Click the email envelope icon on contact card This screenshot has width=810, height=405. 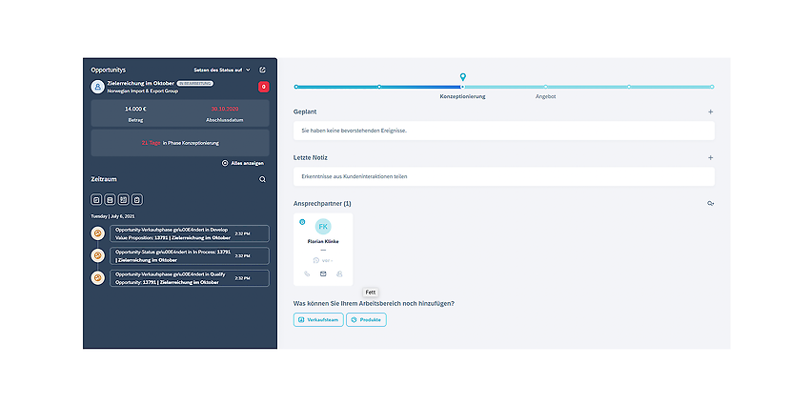(x=323, y=273)
